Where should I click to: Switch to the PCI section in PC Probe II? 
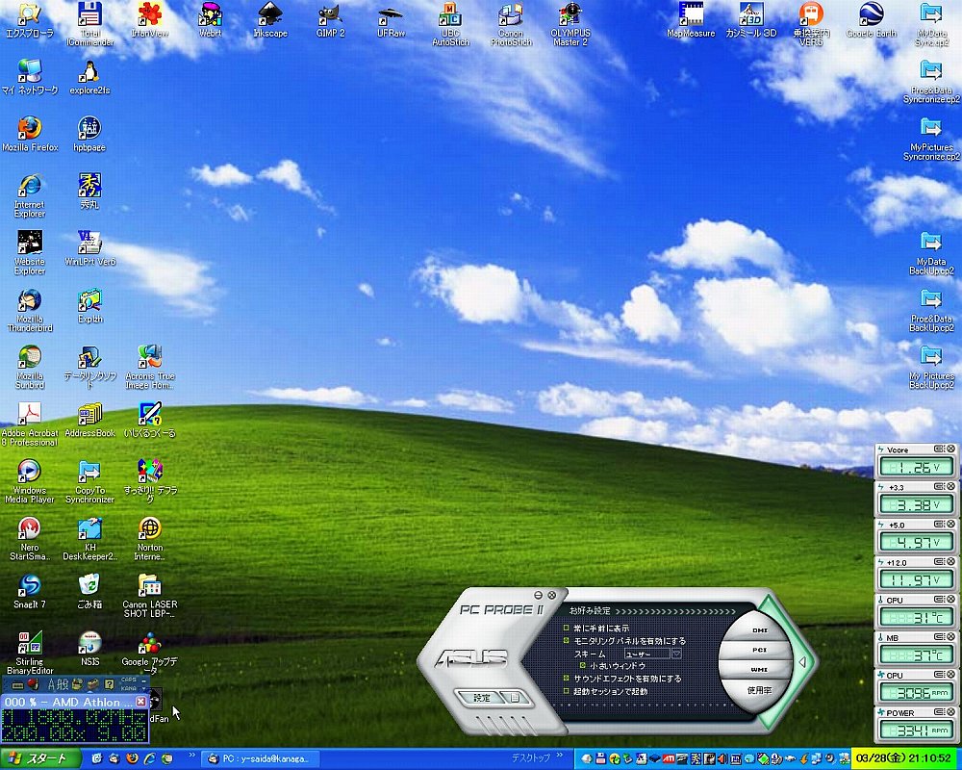coord(760,649)
